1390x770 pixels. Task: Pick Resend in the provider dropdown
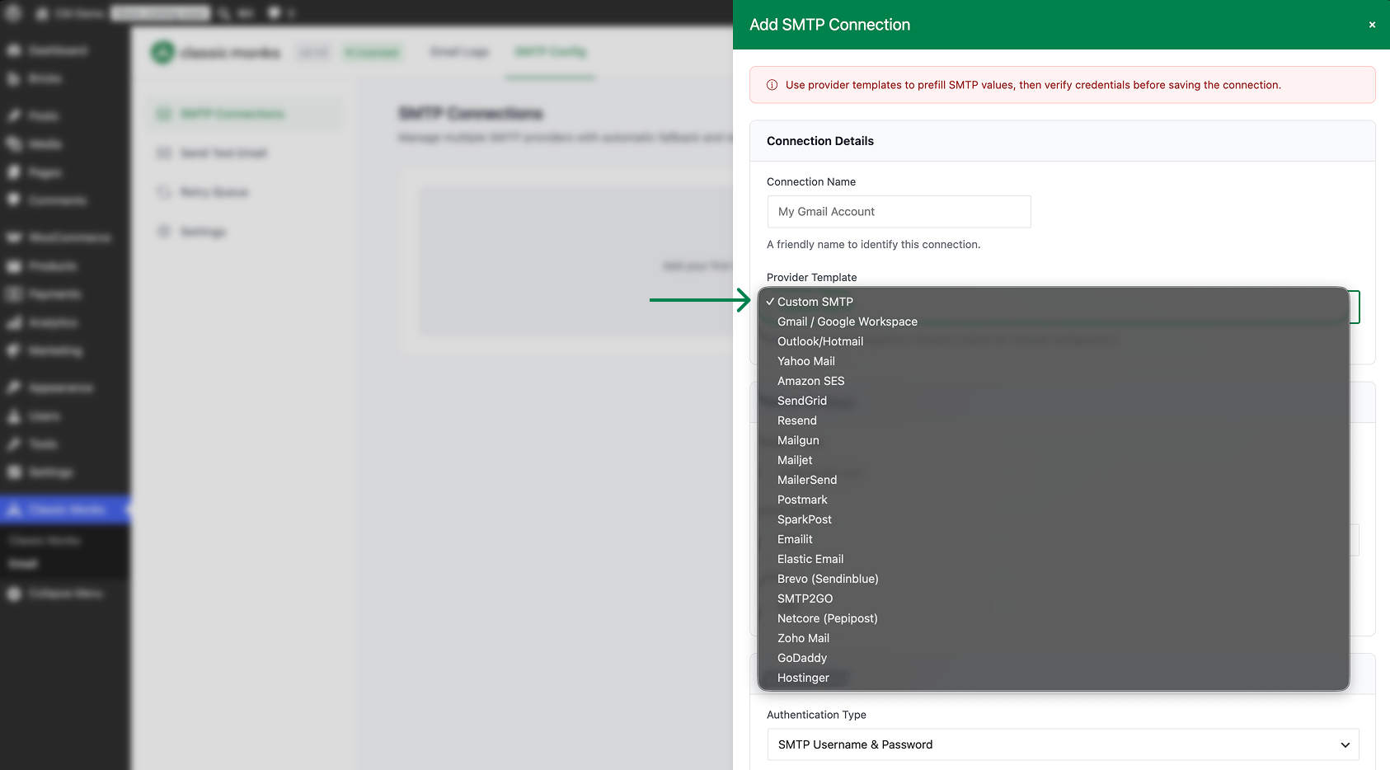click(x=1053, y=420)
